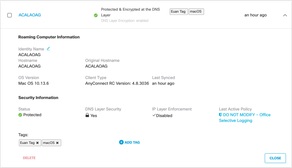Toggle the selection box in the header row

pyautogui.click(x=9, y=15)
